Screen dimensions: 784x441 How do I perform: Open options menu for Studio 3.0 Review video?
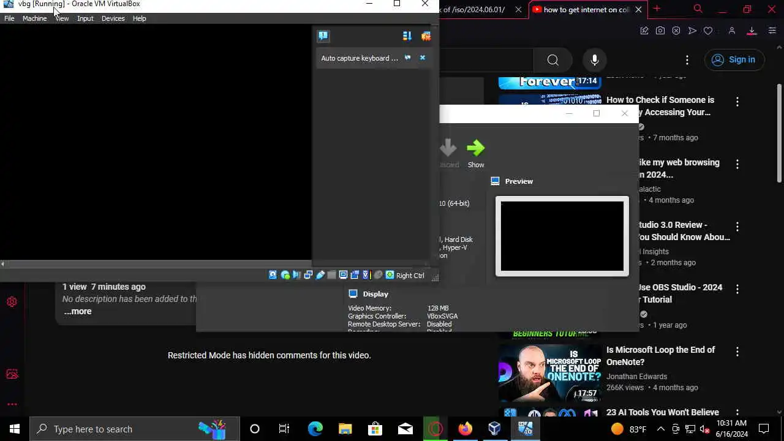pyautogui.click(x=737, y=227)
